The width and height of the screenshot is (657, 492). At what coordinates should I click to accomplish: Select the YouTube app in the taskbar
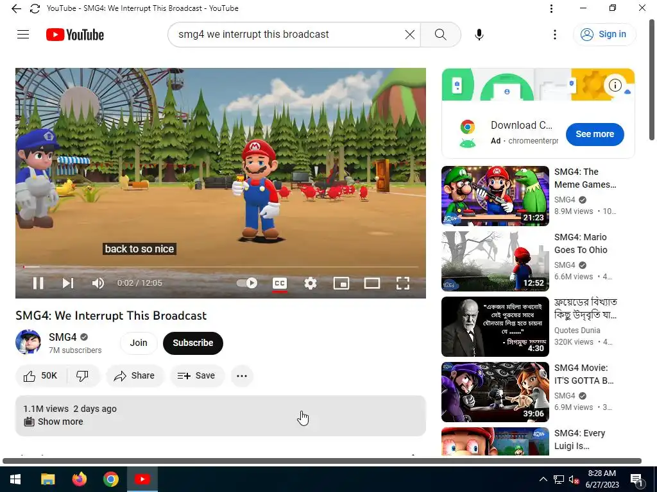pos(142,479)
